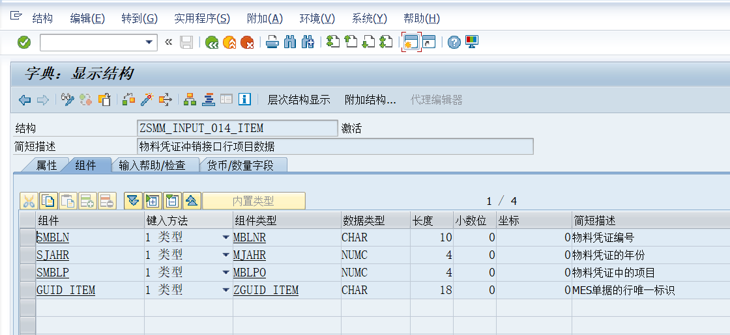Click the Save diskette icon
Image resolution: width=730 pixels, height=335 pixels.
pos(186,42)
